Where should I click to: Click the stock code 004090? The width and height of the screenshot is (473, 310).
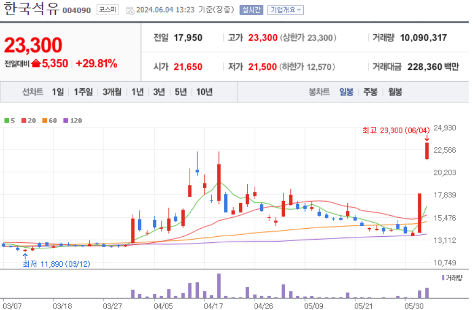coord(76,10)
